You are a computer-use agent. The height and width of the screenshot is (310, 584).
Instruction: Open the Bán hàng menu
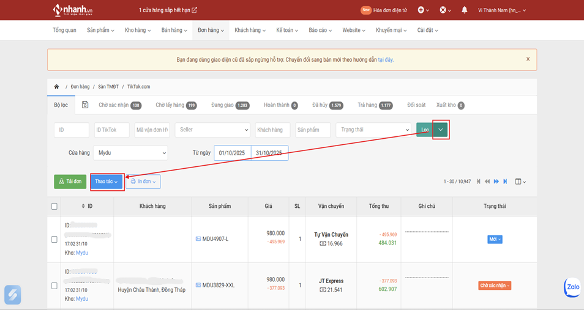(174, 30)
